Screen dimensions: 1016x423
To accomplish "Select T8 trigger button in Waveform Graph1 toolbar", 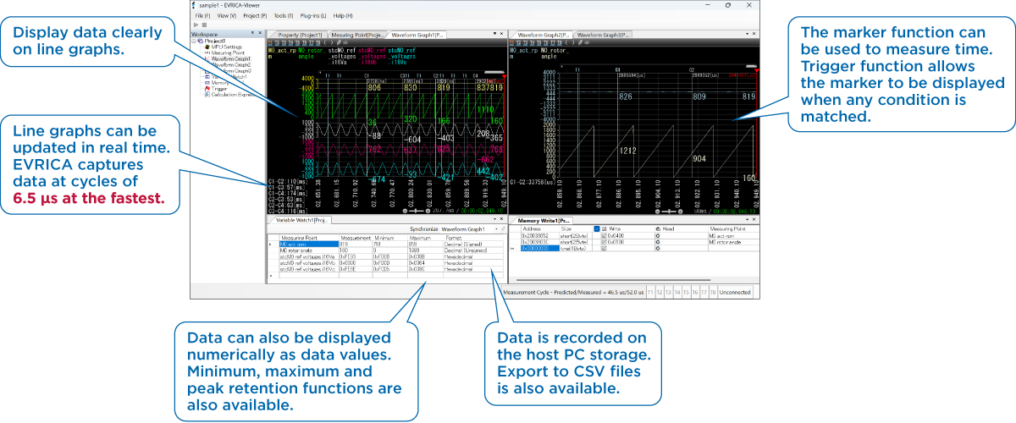I will point(317,42).
